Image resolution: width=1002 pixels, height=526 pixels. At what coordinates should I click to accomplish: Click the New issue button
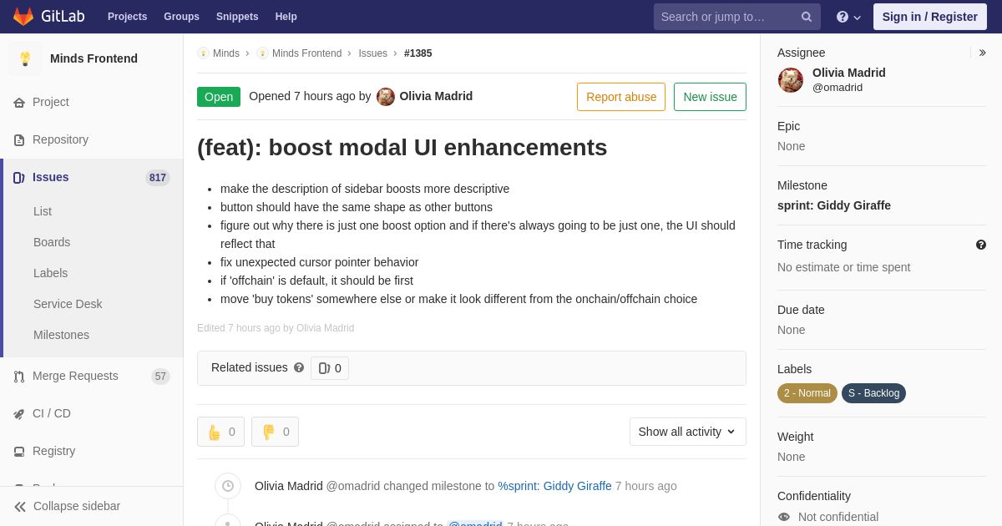click(710, 97)
